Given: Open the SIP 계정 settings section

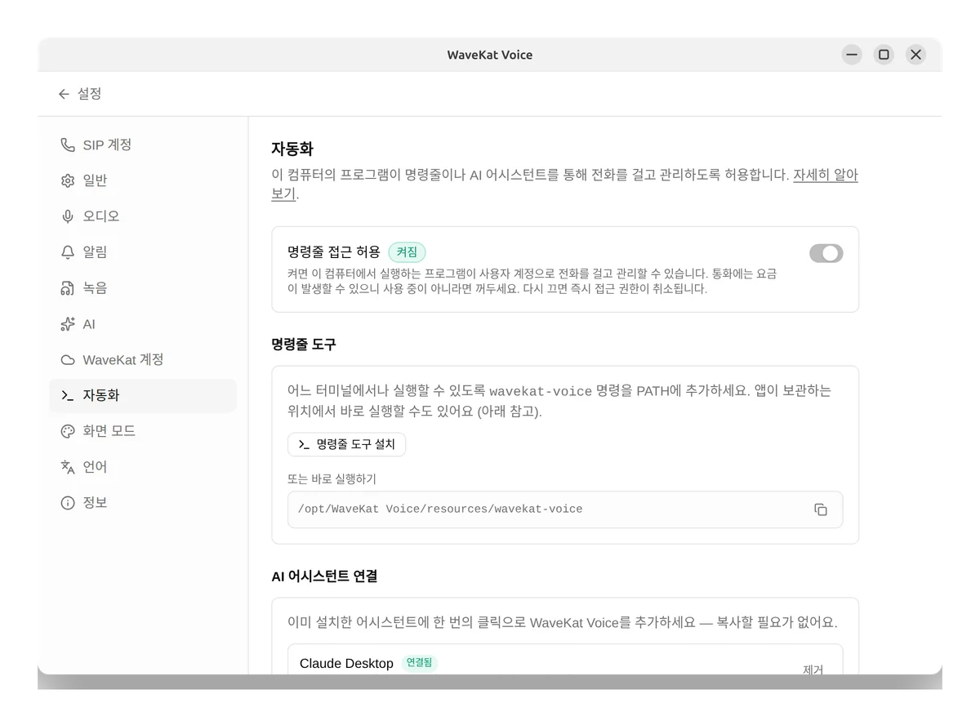Looking at the screenshot, I should click(x=143, y=145).
